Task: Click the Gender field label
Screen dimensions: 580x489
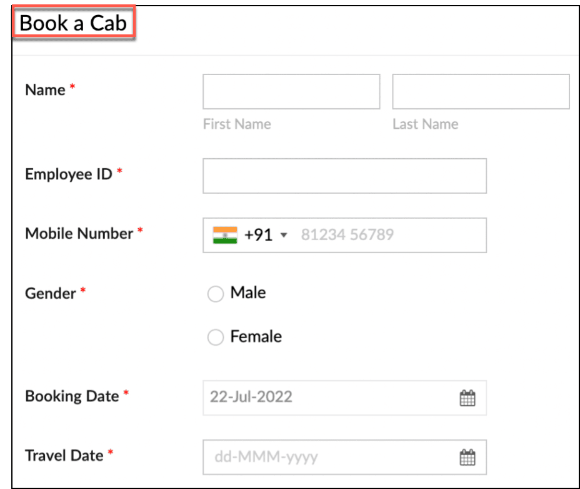Action: [51, 293]
